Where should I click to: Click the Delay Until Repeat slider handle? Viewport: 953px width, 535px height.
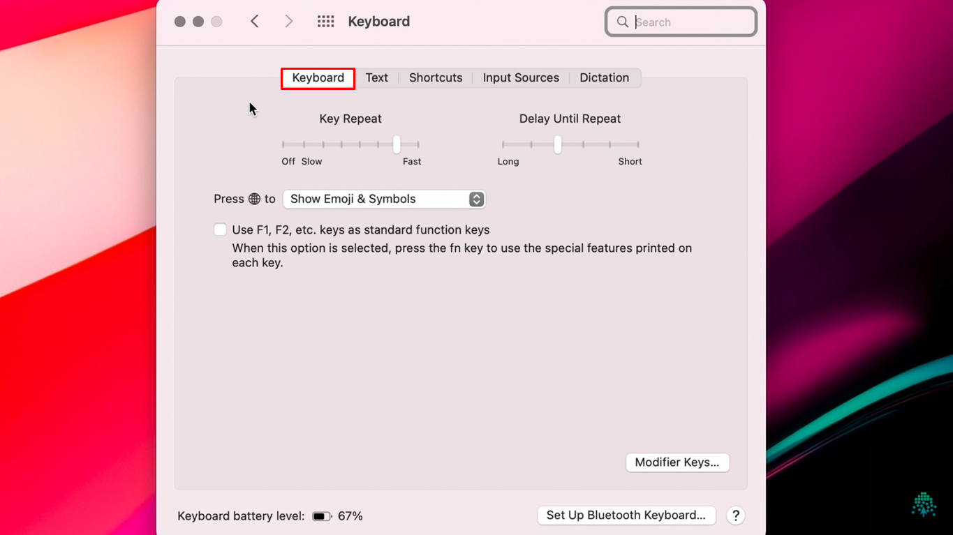[556, 144]
